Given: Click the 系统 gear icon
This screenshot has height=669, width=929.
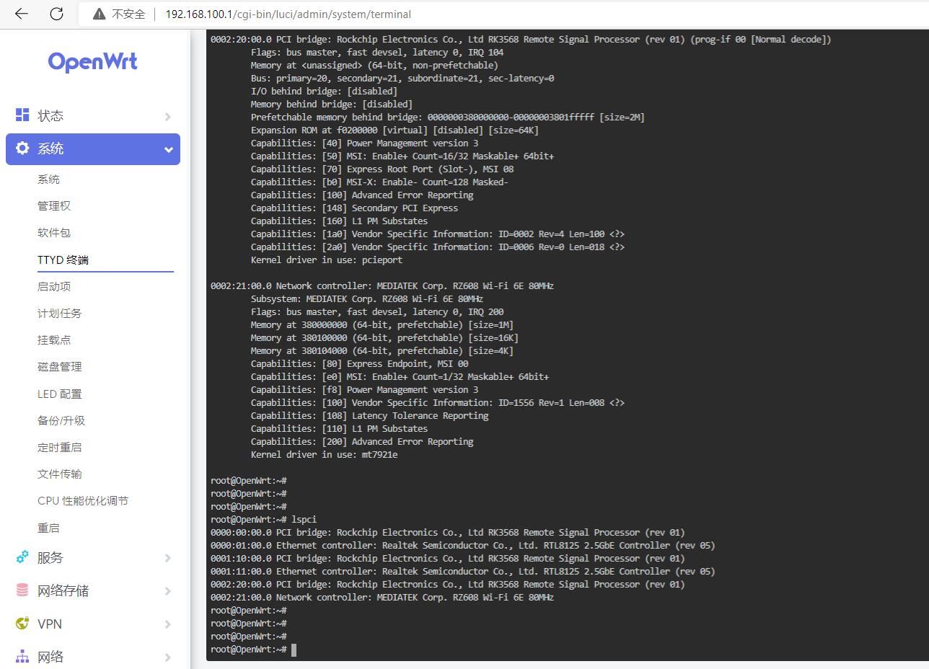Looking at the screenshot, I should 22,148.
